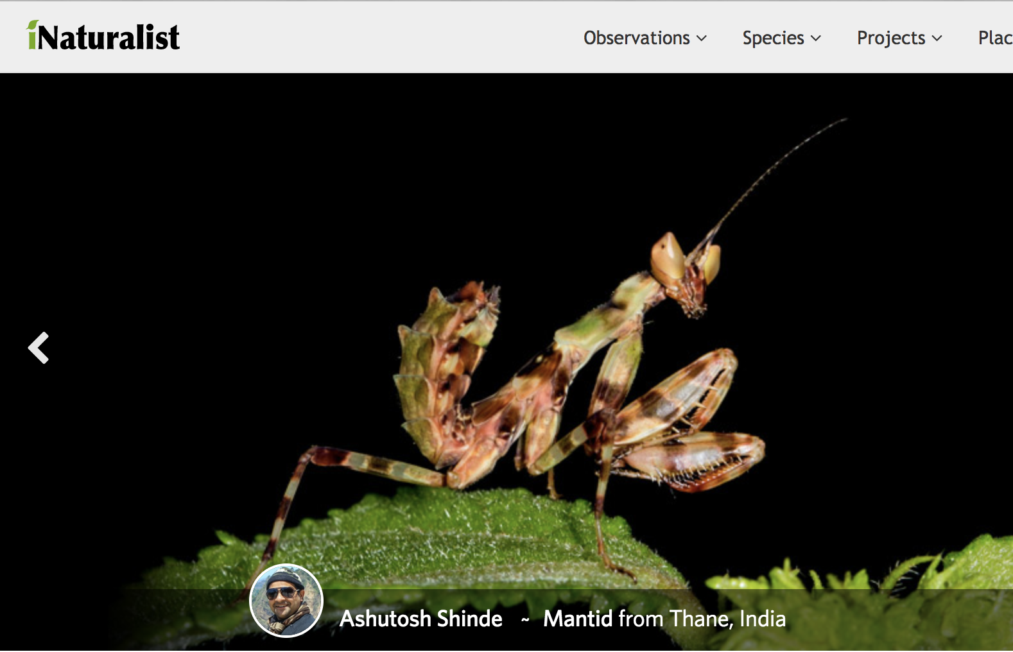Go to the iNaturalist home logo
The height and width of the screenshot is (652, 1013).
pyautogui.click(x=103, y=36)
